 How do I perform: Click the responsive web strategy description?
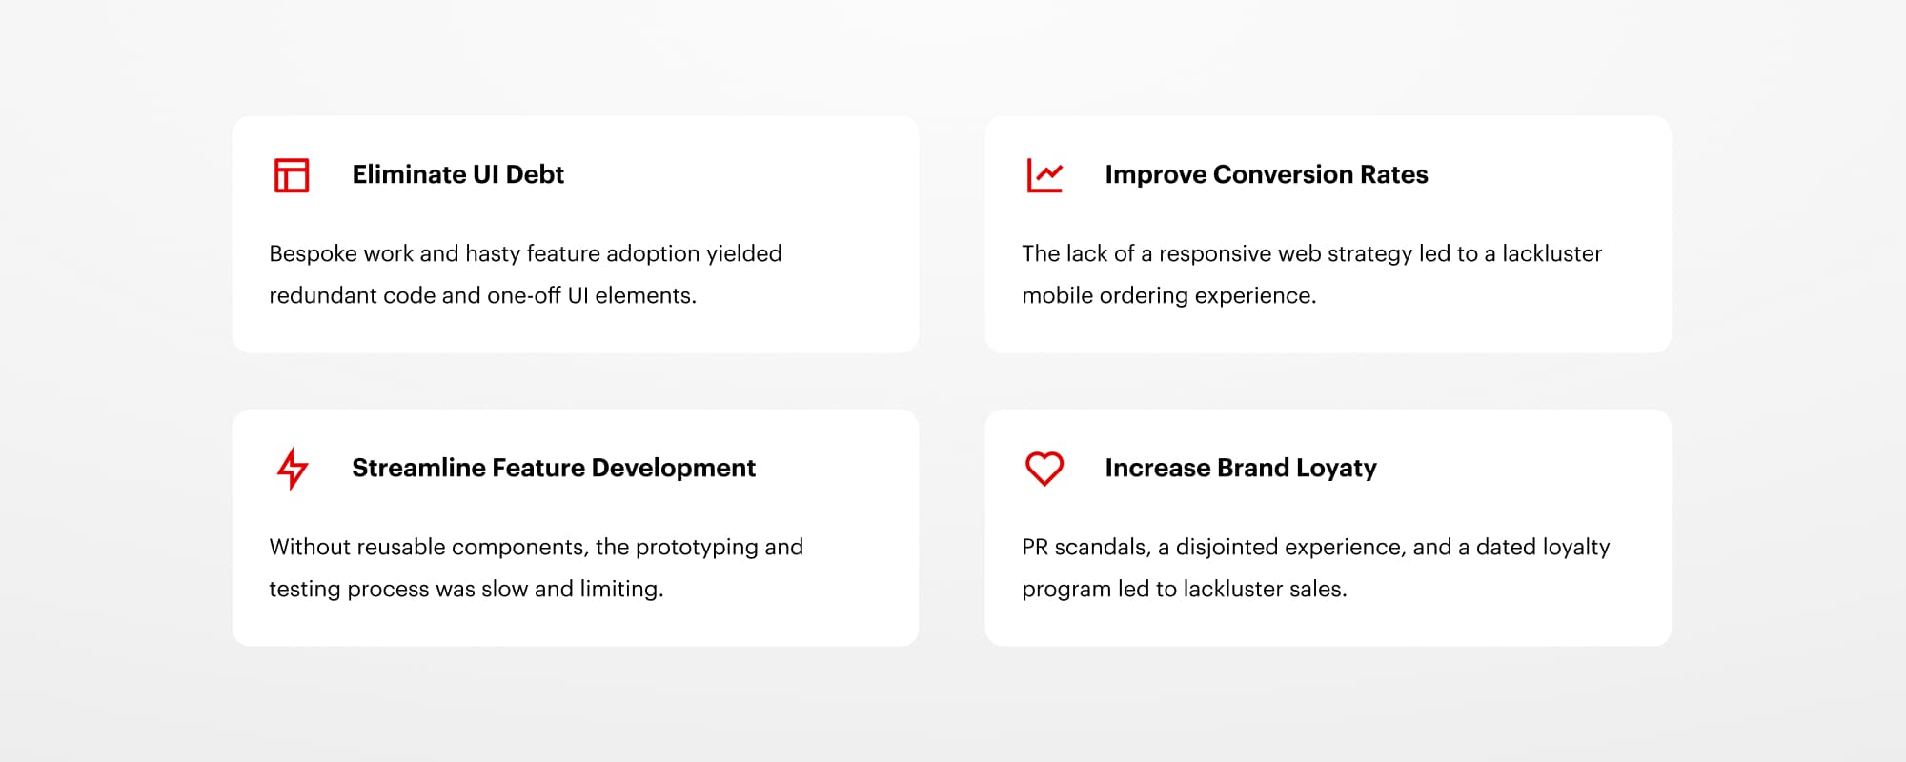[x=1312, y=274]
